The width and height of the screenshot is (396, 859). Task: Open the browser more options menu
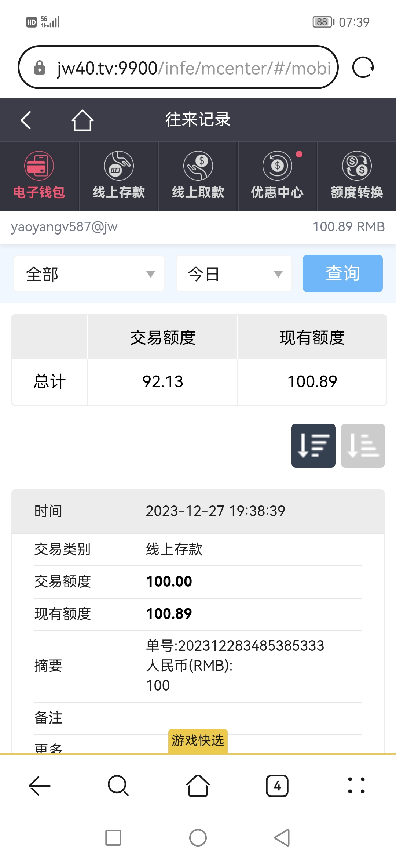point(356,786)
